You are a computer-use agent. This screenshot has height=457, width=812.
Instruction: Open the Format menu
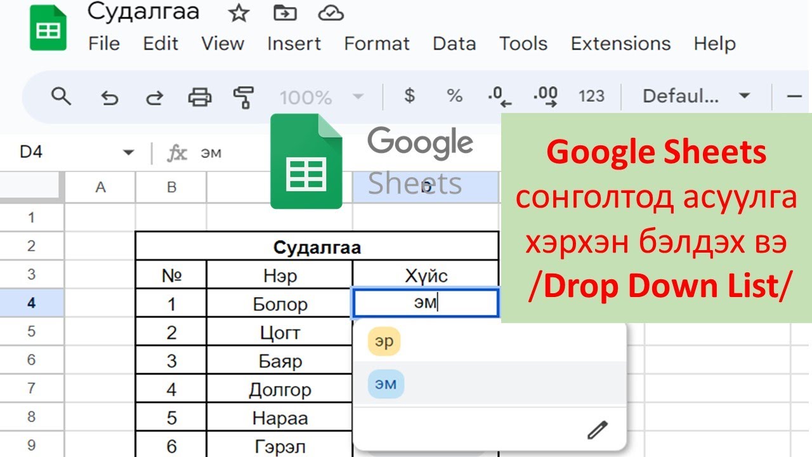pyautogui.click(x=377, y=43)
